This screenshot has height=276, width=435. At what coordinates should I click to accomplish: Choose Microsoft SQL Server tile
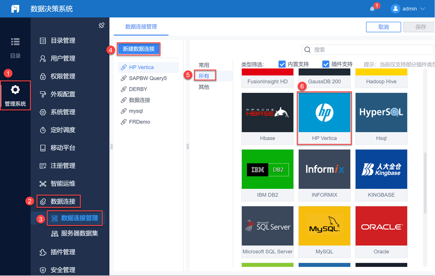point(267,232)
